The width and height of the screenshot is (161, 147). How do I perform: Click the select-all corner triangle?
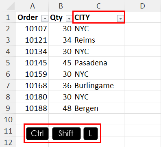click(11, 6)
